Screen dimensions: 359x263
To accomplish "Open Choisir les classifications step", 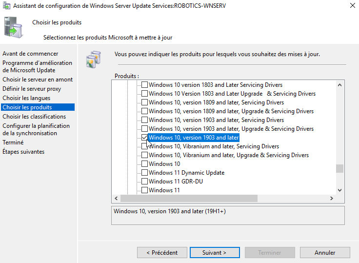I will (34, 117).
